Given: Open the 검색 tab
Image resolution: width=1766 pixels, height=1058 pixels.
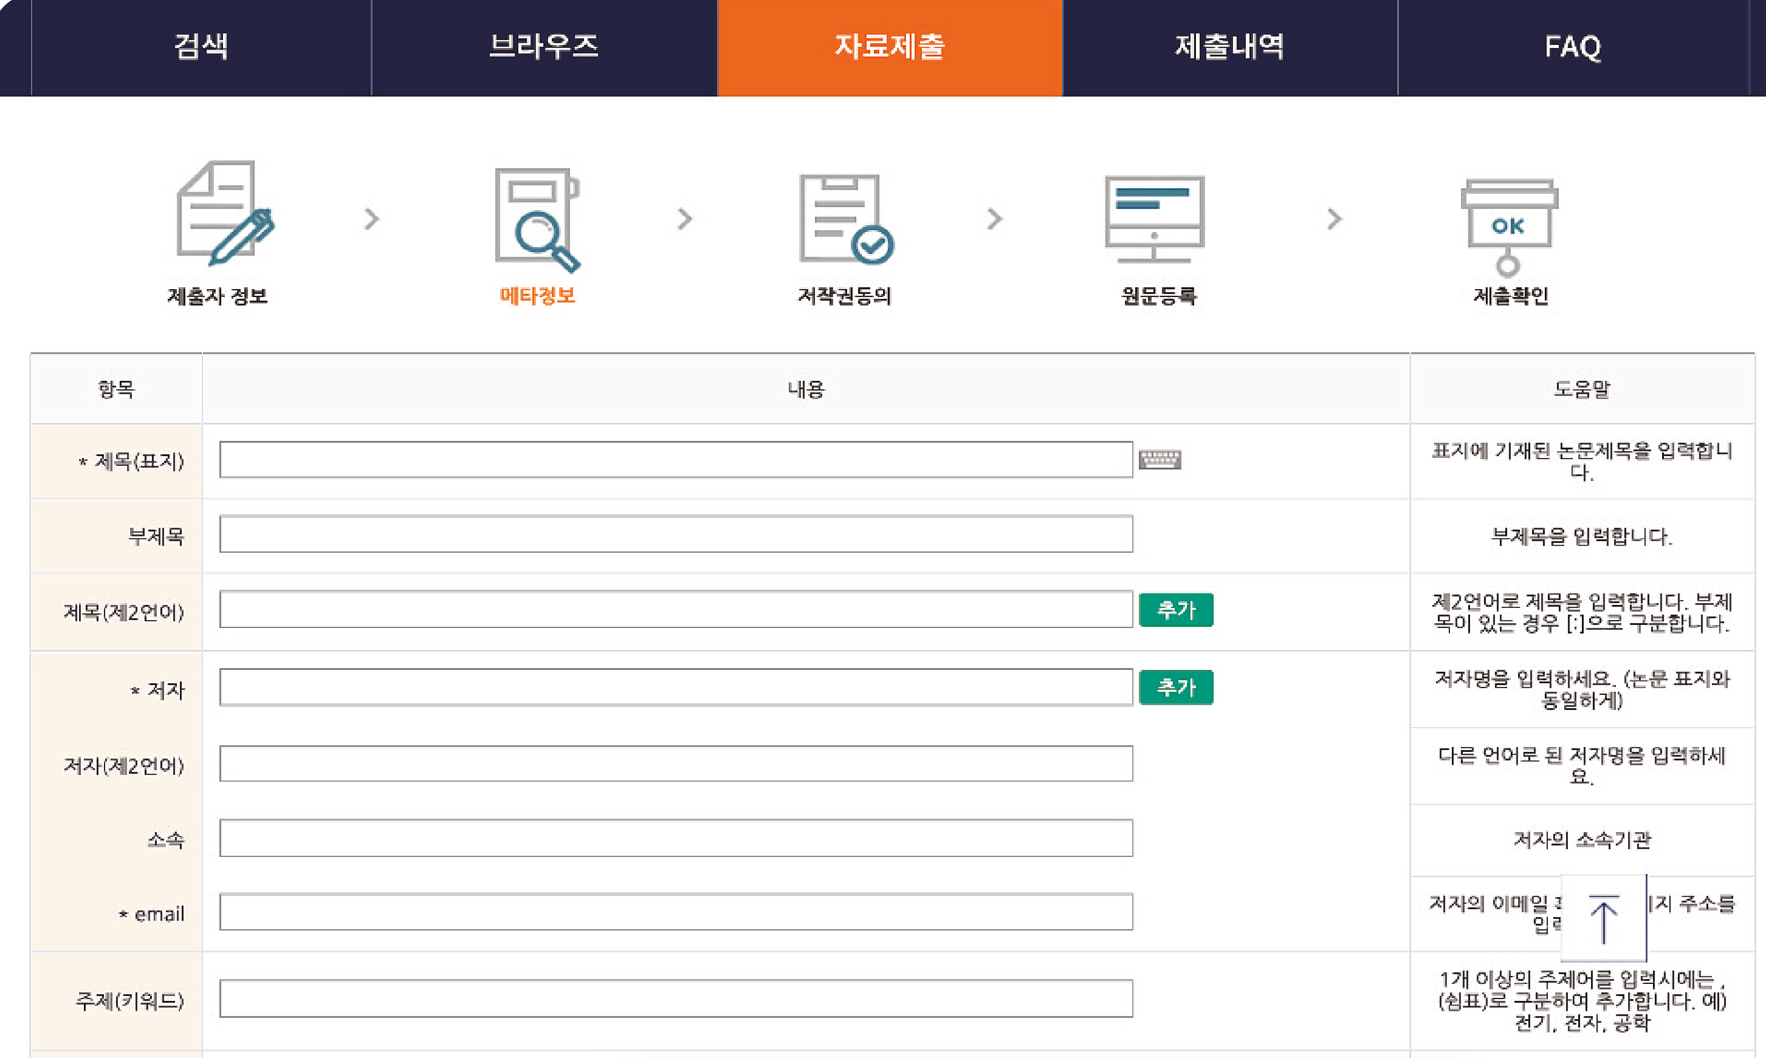Looking at the screenshot, I should 201,47.
